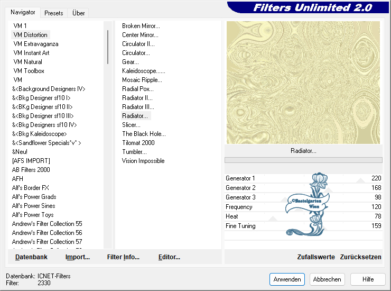Open Hilfe for help
The image size is (391, 291).
tap(368, 279)
